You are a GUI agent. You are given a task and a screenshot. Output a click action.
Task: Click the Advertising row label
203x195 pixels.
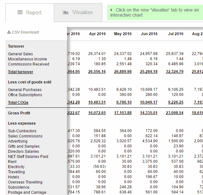18,141
